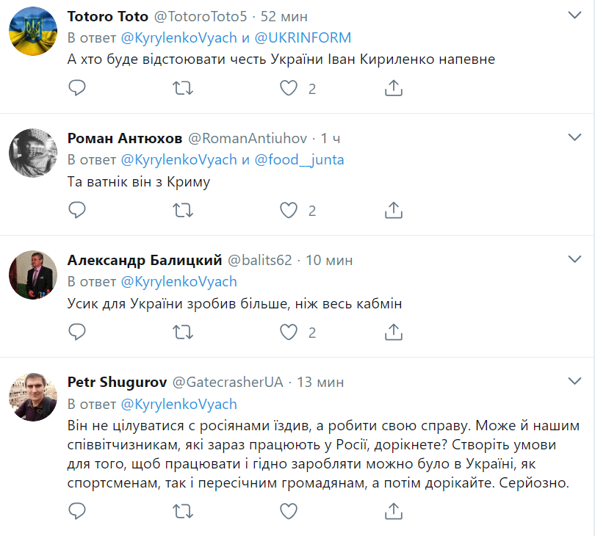595x536 pixels.
Task: Like Роман Антюхов's tweet
Action: click(289, 211)
